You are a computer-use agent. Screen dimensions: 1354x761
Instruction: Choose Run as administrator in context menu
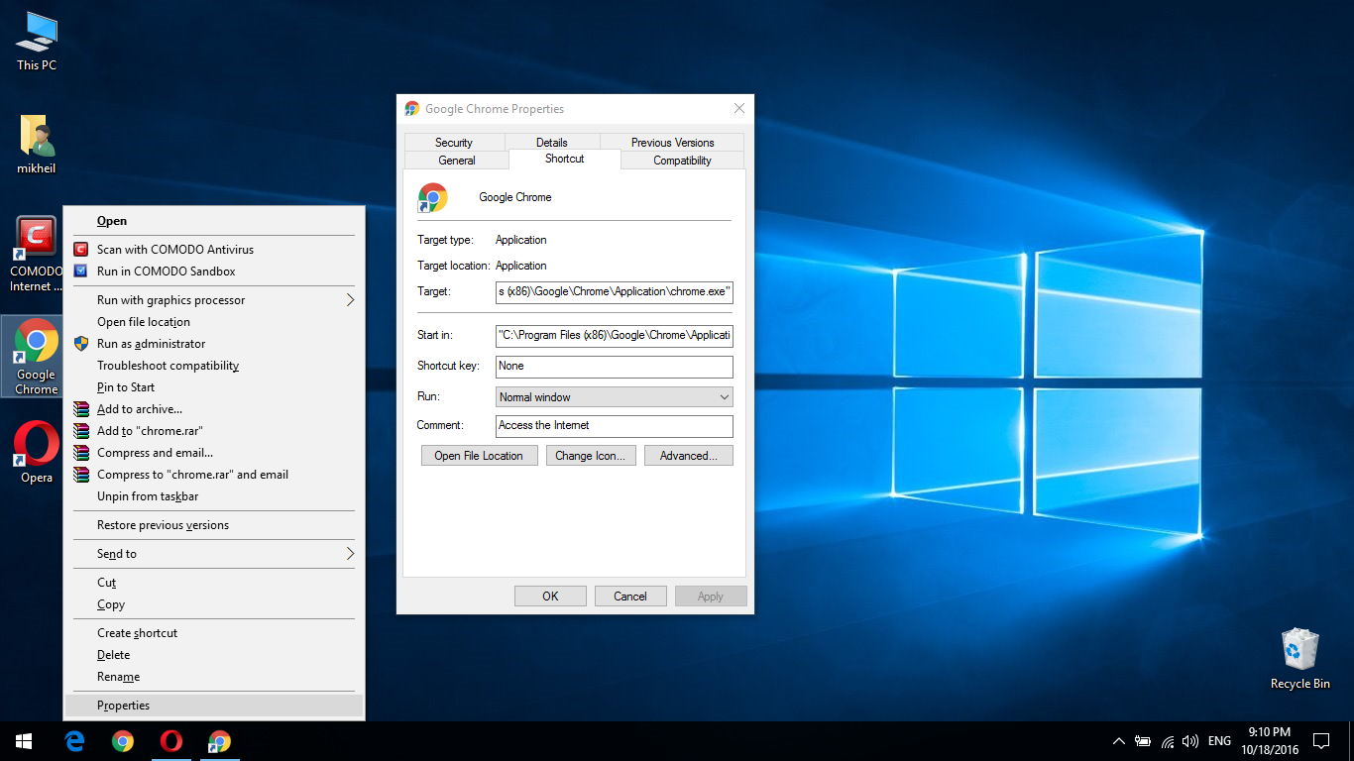[x=151, y=344]
